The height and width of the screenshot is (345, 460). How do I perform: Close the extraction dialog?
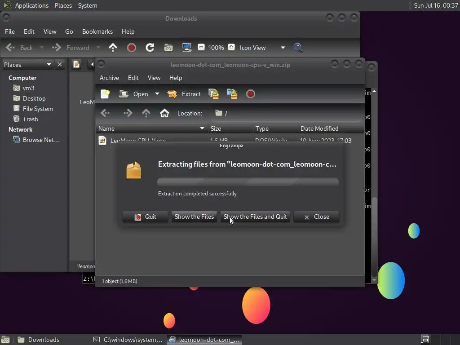pyautogui.click(x=317, y=217)
